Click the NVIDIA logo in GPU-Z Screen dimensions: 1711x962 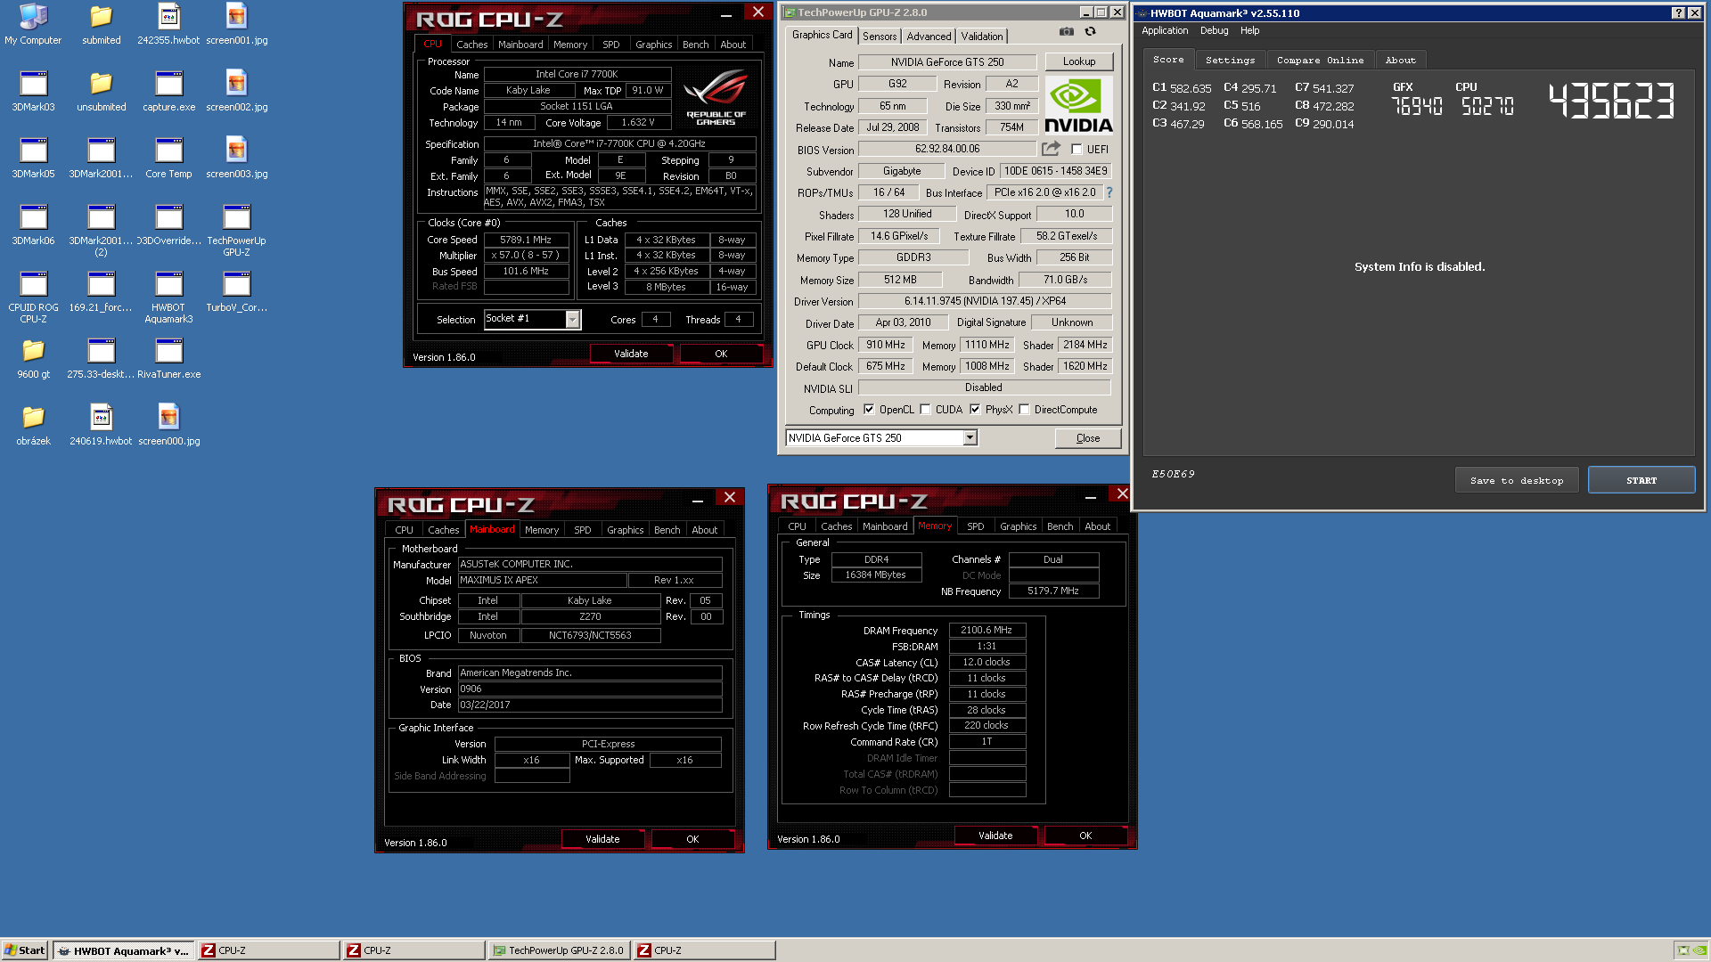pos(1078,105)
